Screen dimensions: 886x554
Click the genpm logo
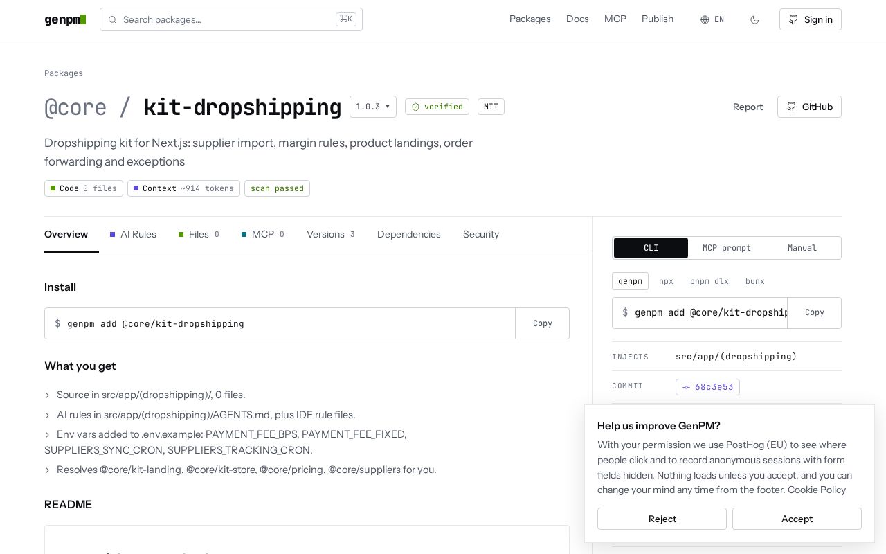pyautogui.click(x=65, y=19)
